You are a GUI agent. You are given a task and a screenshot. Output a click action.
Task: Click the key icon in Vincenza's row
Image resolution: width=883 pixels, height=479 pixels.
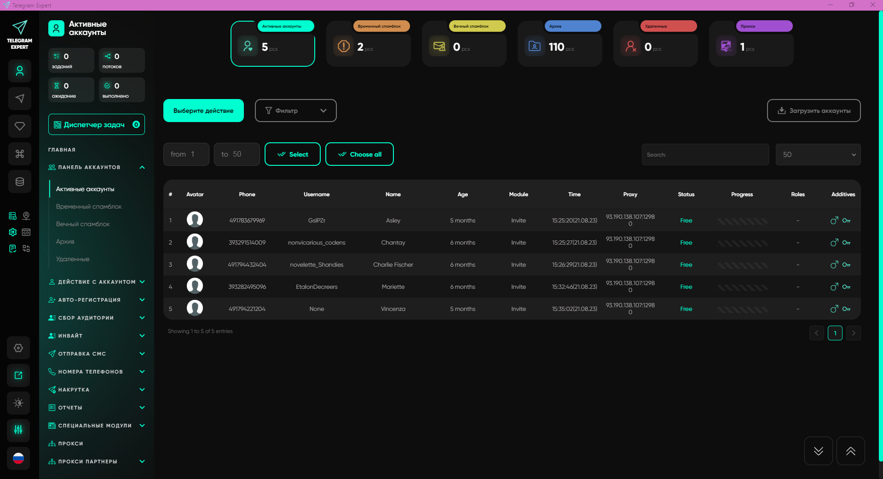click(847, 309)
